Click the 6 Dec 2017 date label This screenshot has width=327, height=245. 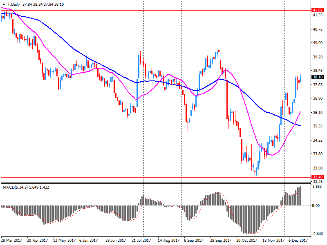pyautogui.click(x=298, y=241)
